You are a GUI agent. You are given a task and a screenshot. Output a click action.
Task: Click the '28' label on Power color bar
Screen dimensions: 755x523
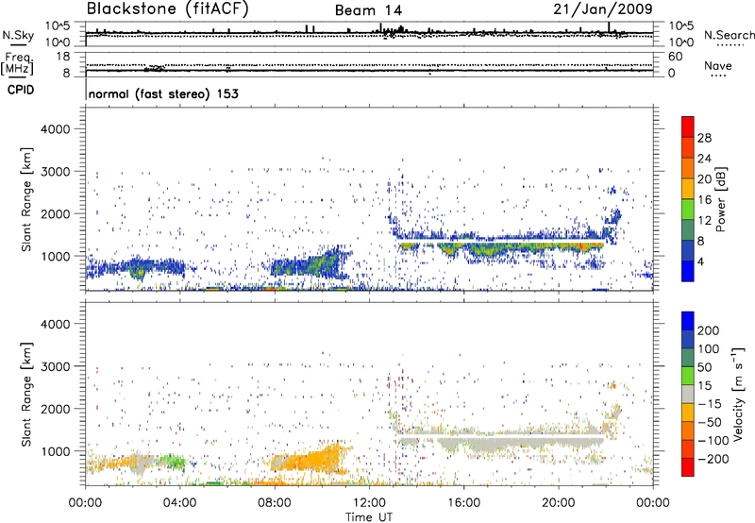coord(704,138)
